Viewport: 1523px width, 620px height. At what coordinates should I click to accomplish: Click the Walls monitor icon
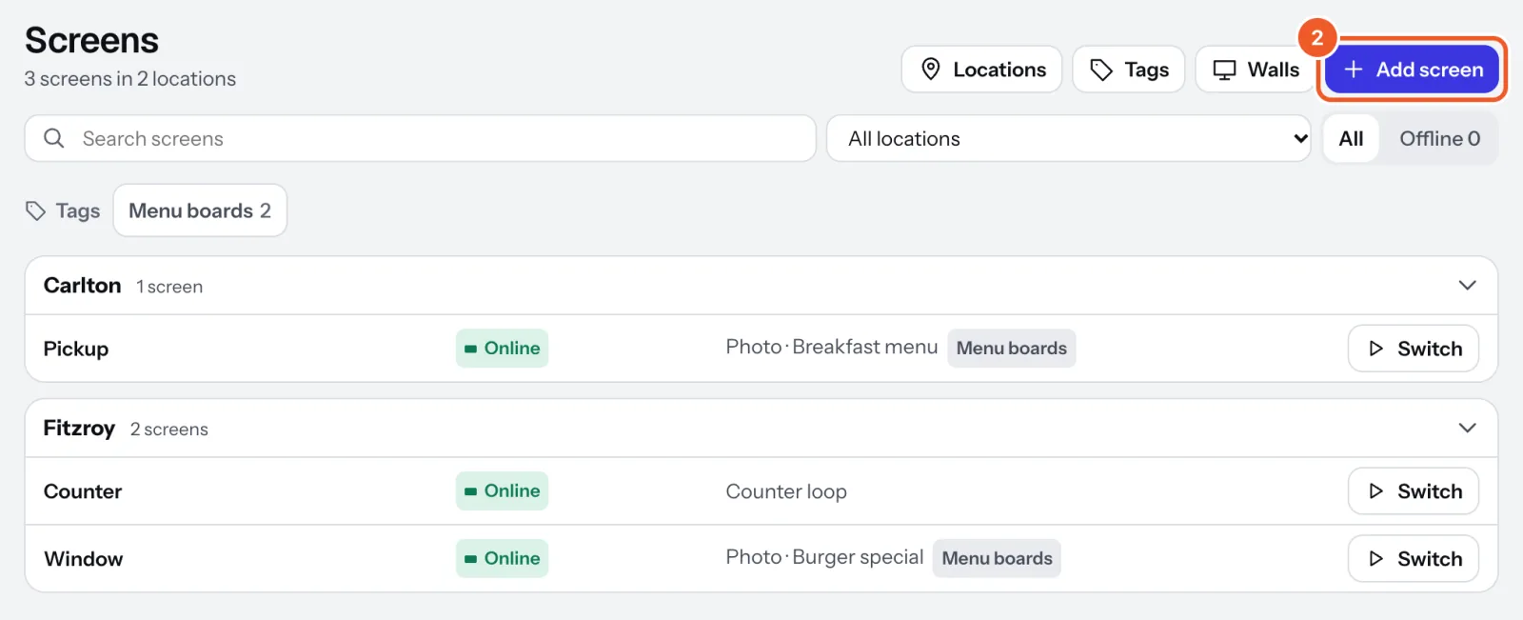[1224, 70]
